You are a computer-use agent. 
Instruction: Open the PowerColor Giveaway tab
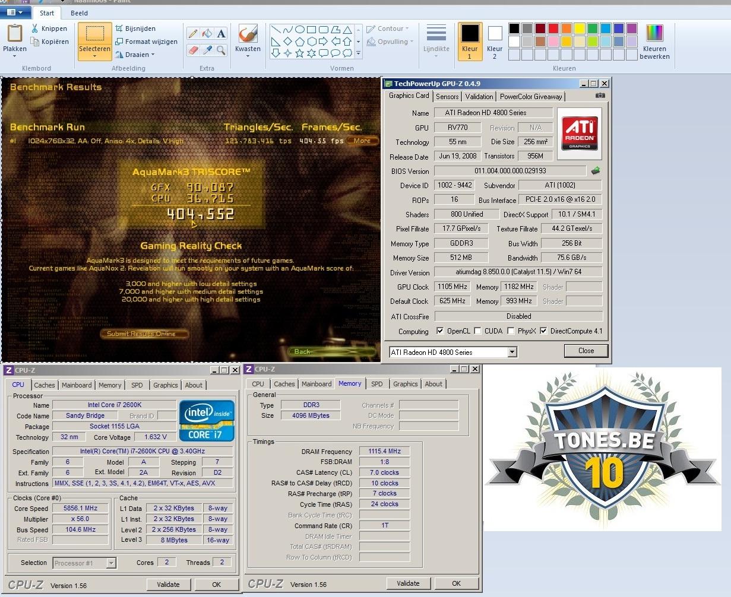tap(531, 97)
